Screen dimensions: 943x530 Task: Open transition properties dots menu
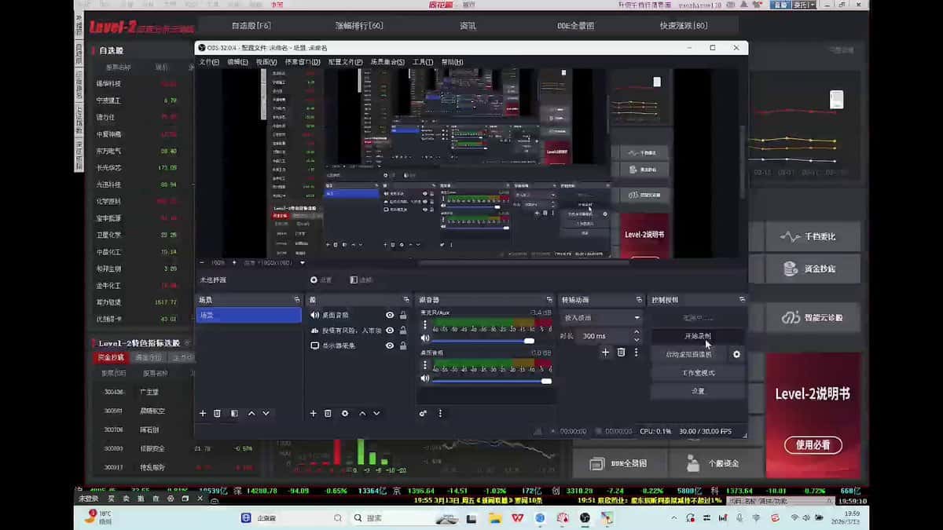click(x=636, y=353)
